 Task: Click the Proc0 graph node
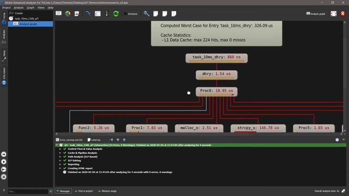(x=216, y=91)
